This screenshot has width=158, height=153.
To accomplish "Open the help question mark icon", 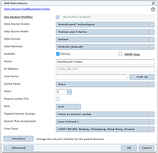I will click(x=153, y=9).
